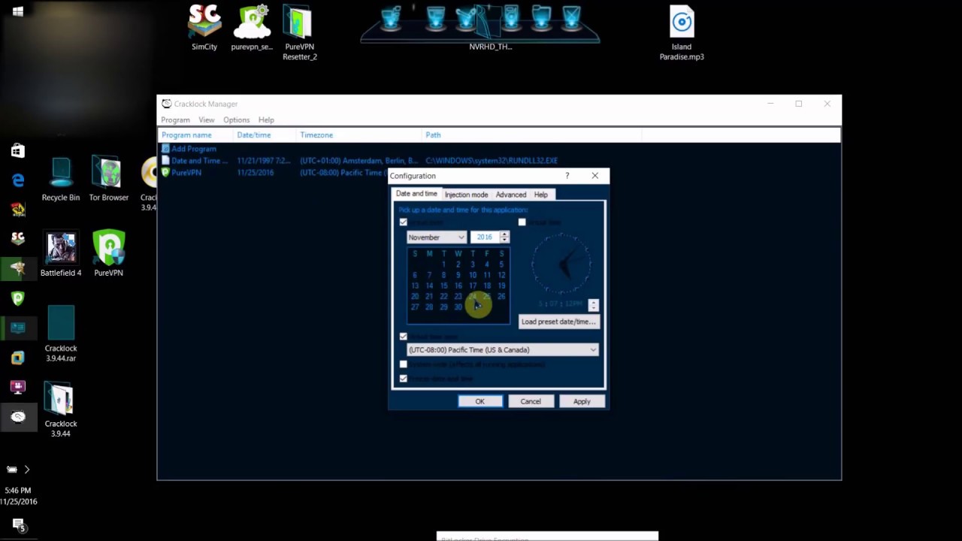
Task: Switch to the Advanced tab
Action: point(511,195)
